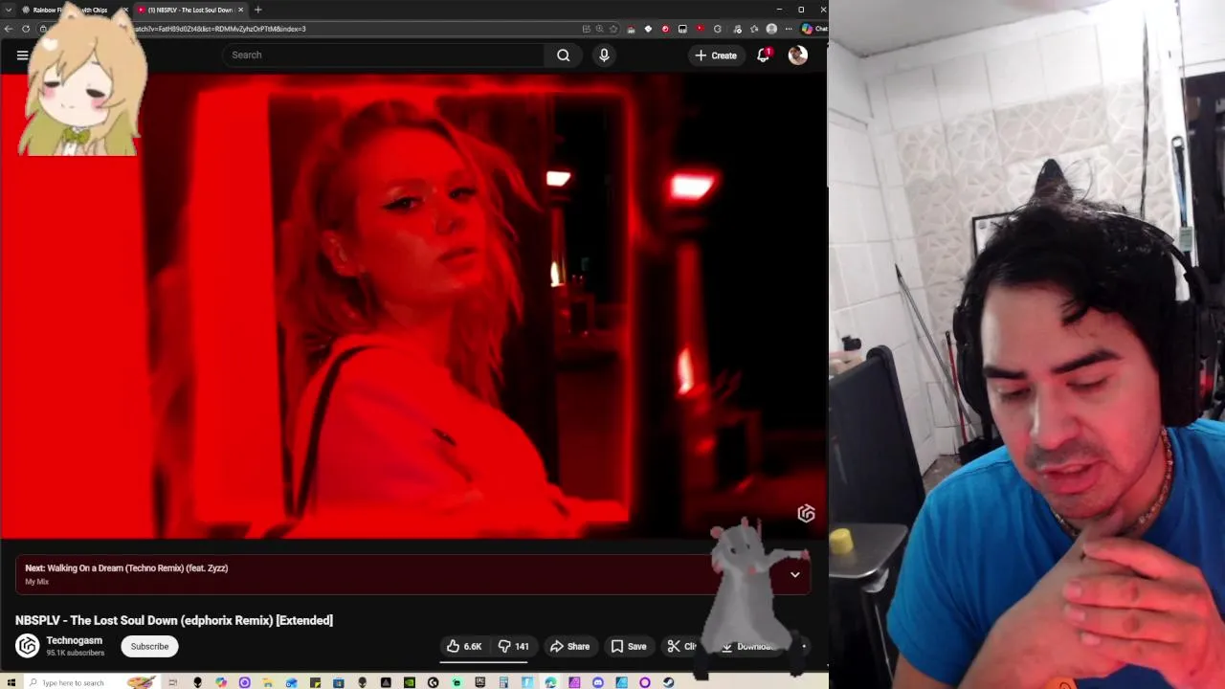Click the YouTube search input field

[383, 55]
